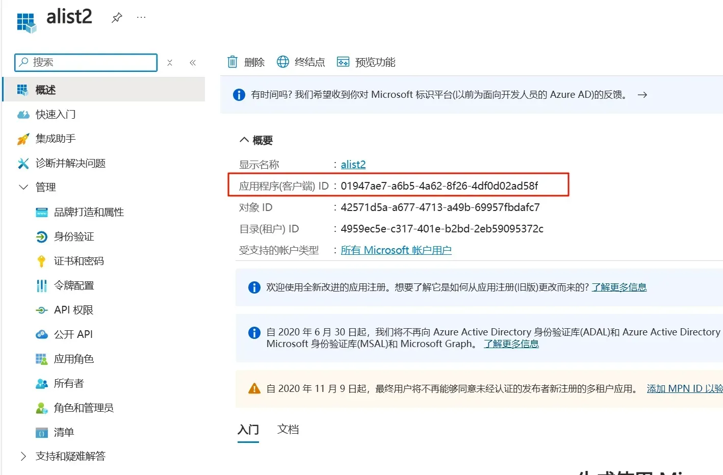Collapse the 概要 section chevron

[x=244, y=140]
